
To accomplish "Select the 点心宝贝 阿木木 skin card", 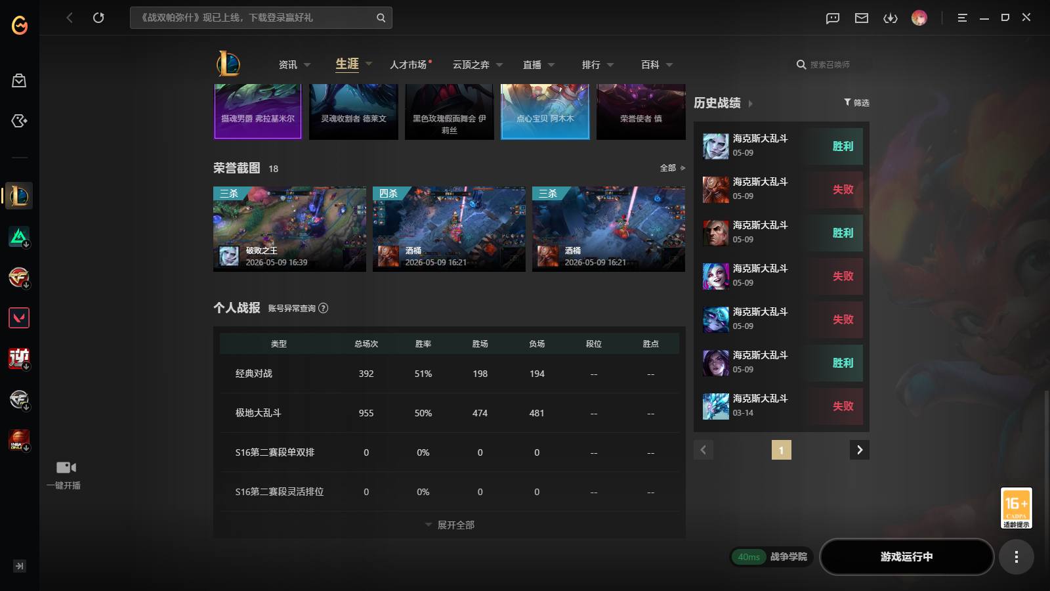I will 545,111.
